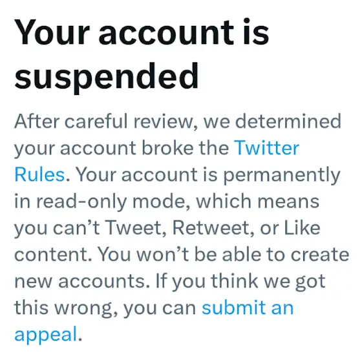Click the 'new accounts.' phrase

click(x=82, y=281)
